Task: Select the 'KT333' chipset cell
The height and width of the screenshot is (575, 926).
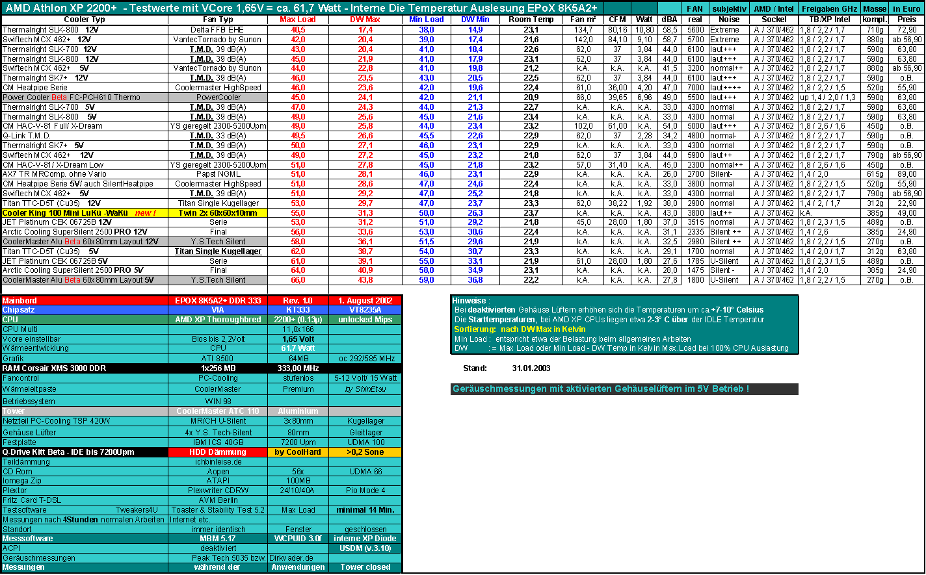Action: (x=298, y=310)
